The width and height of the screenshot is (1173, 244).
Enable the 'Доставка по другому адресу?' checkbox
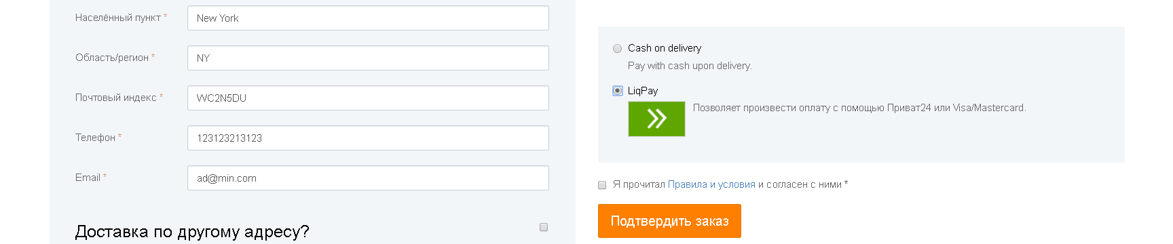click(x=544, y=227)
